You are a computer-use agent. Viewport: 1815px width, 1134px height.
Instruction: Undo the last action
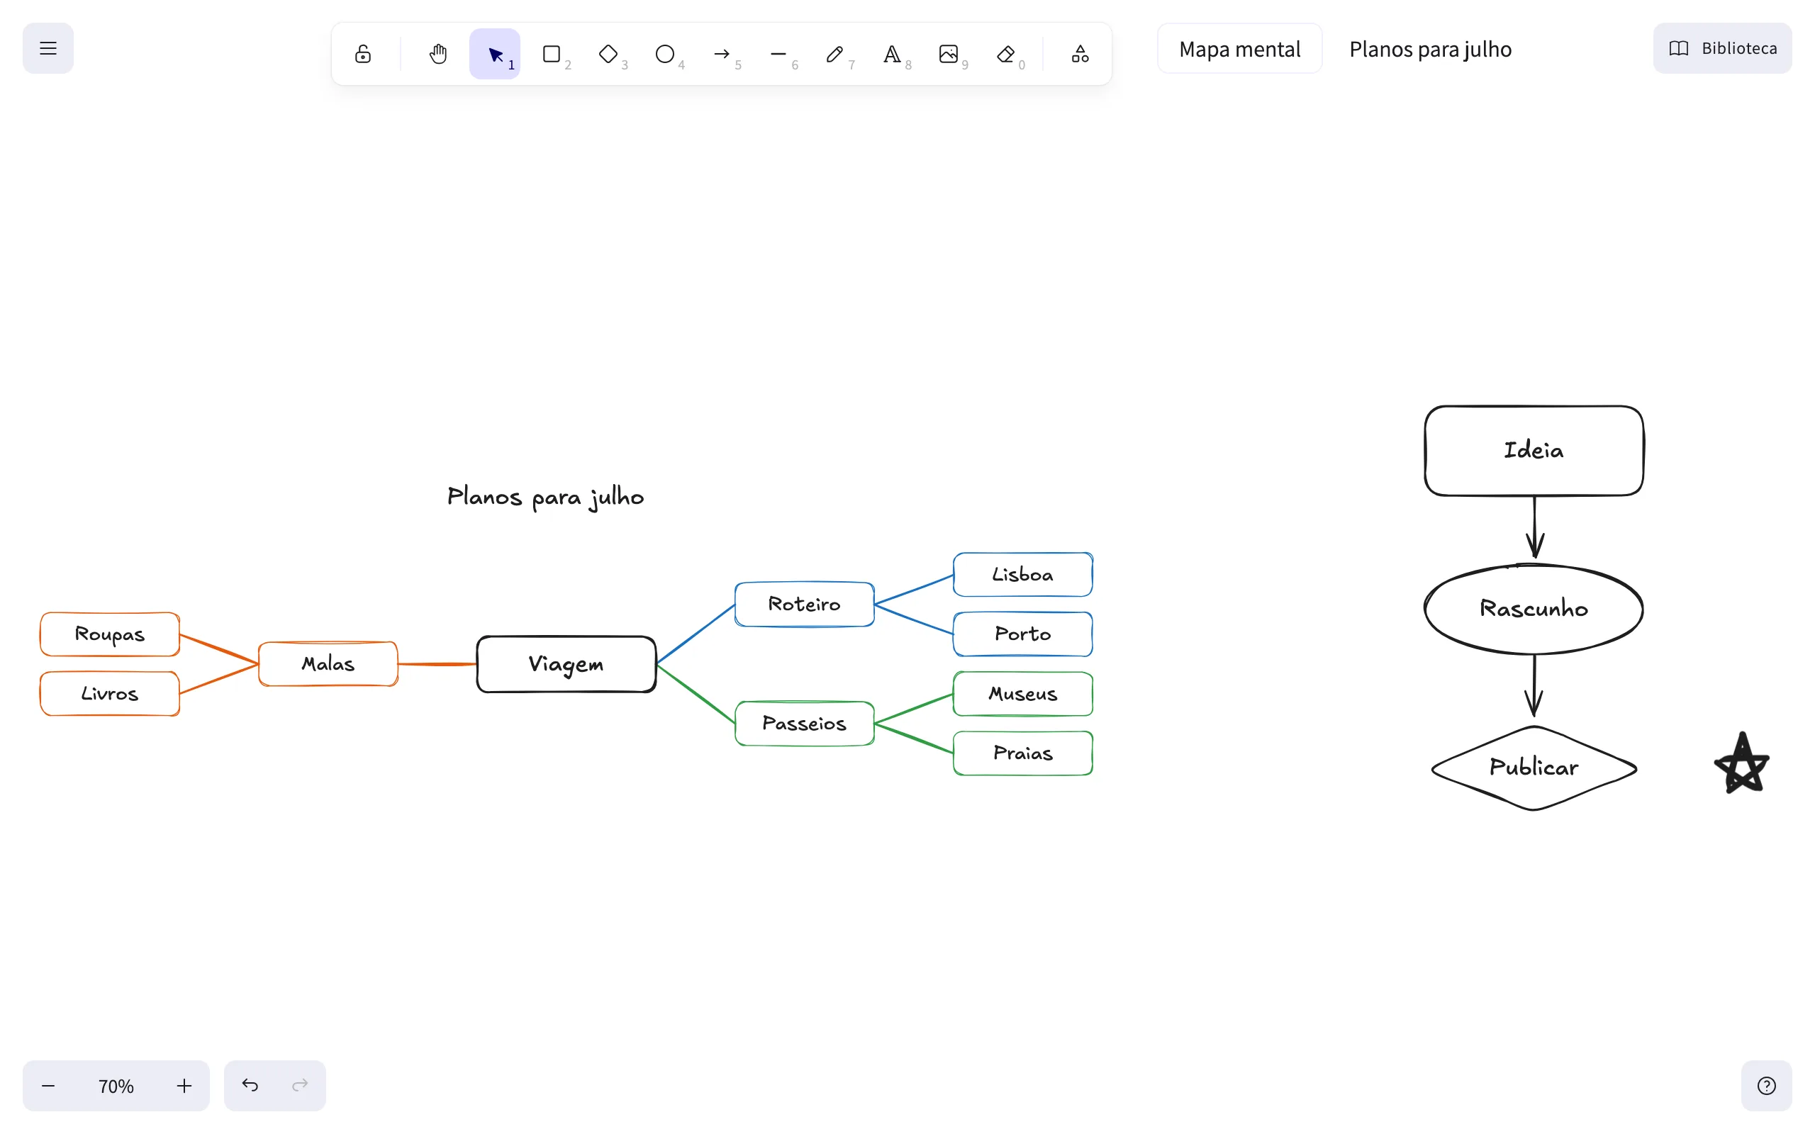coord(250,1086)
